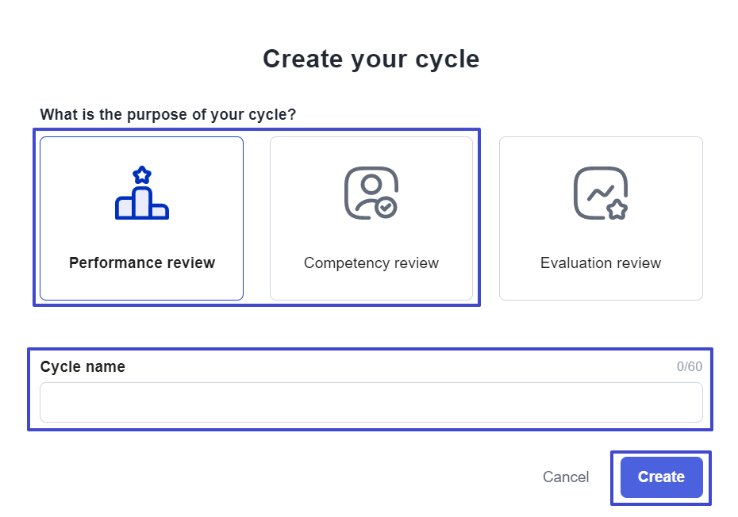Click the 'Performance review' label text
The image size is (738, 517).
(x=142, y=262)
